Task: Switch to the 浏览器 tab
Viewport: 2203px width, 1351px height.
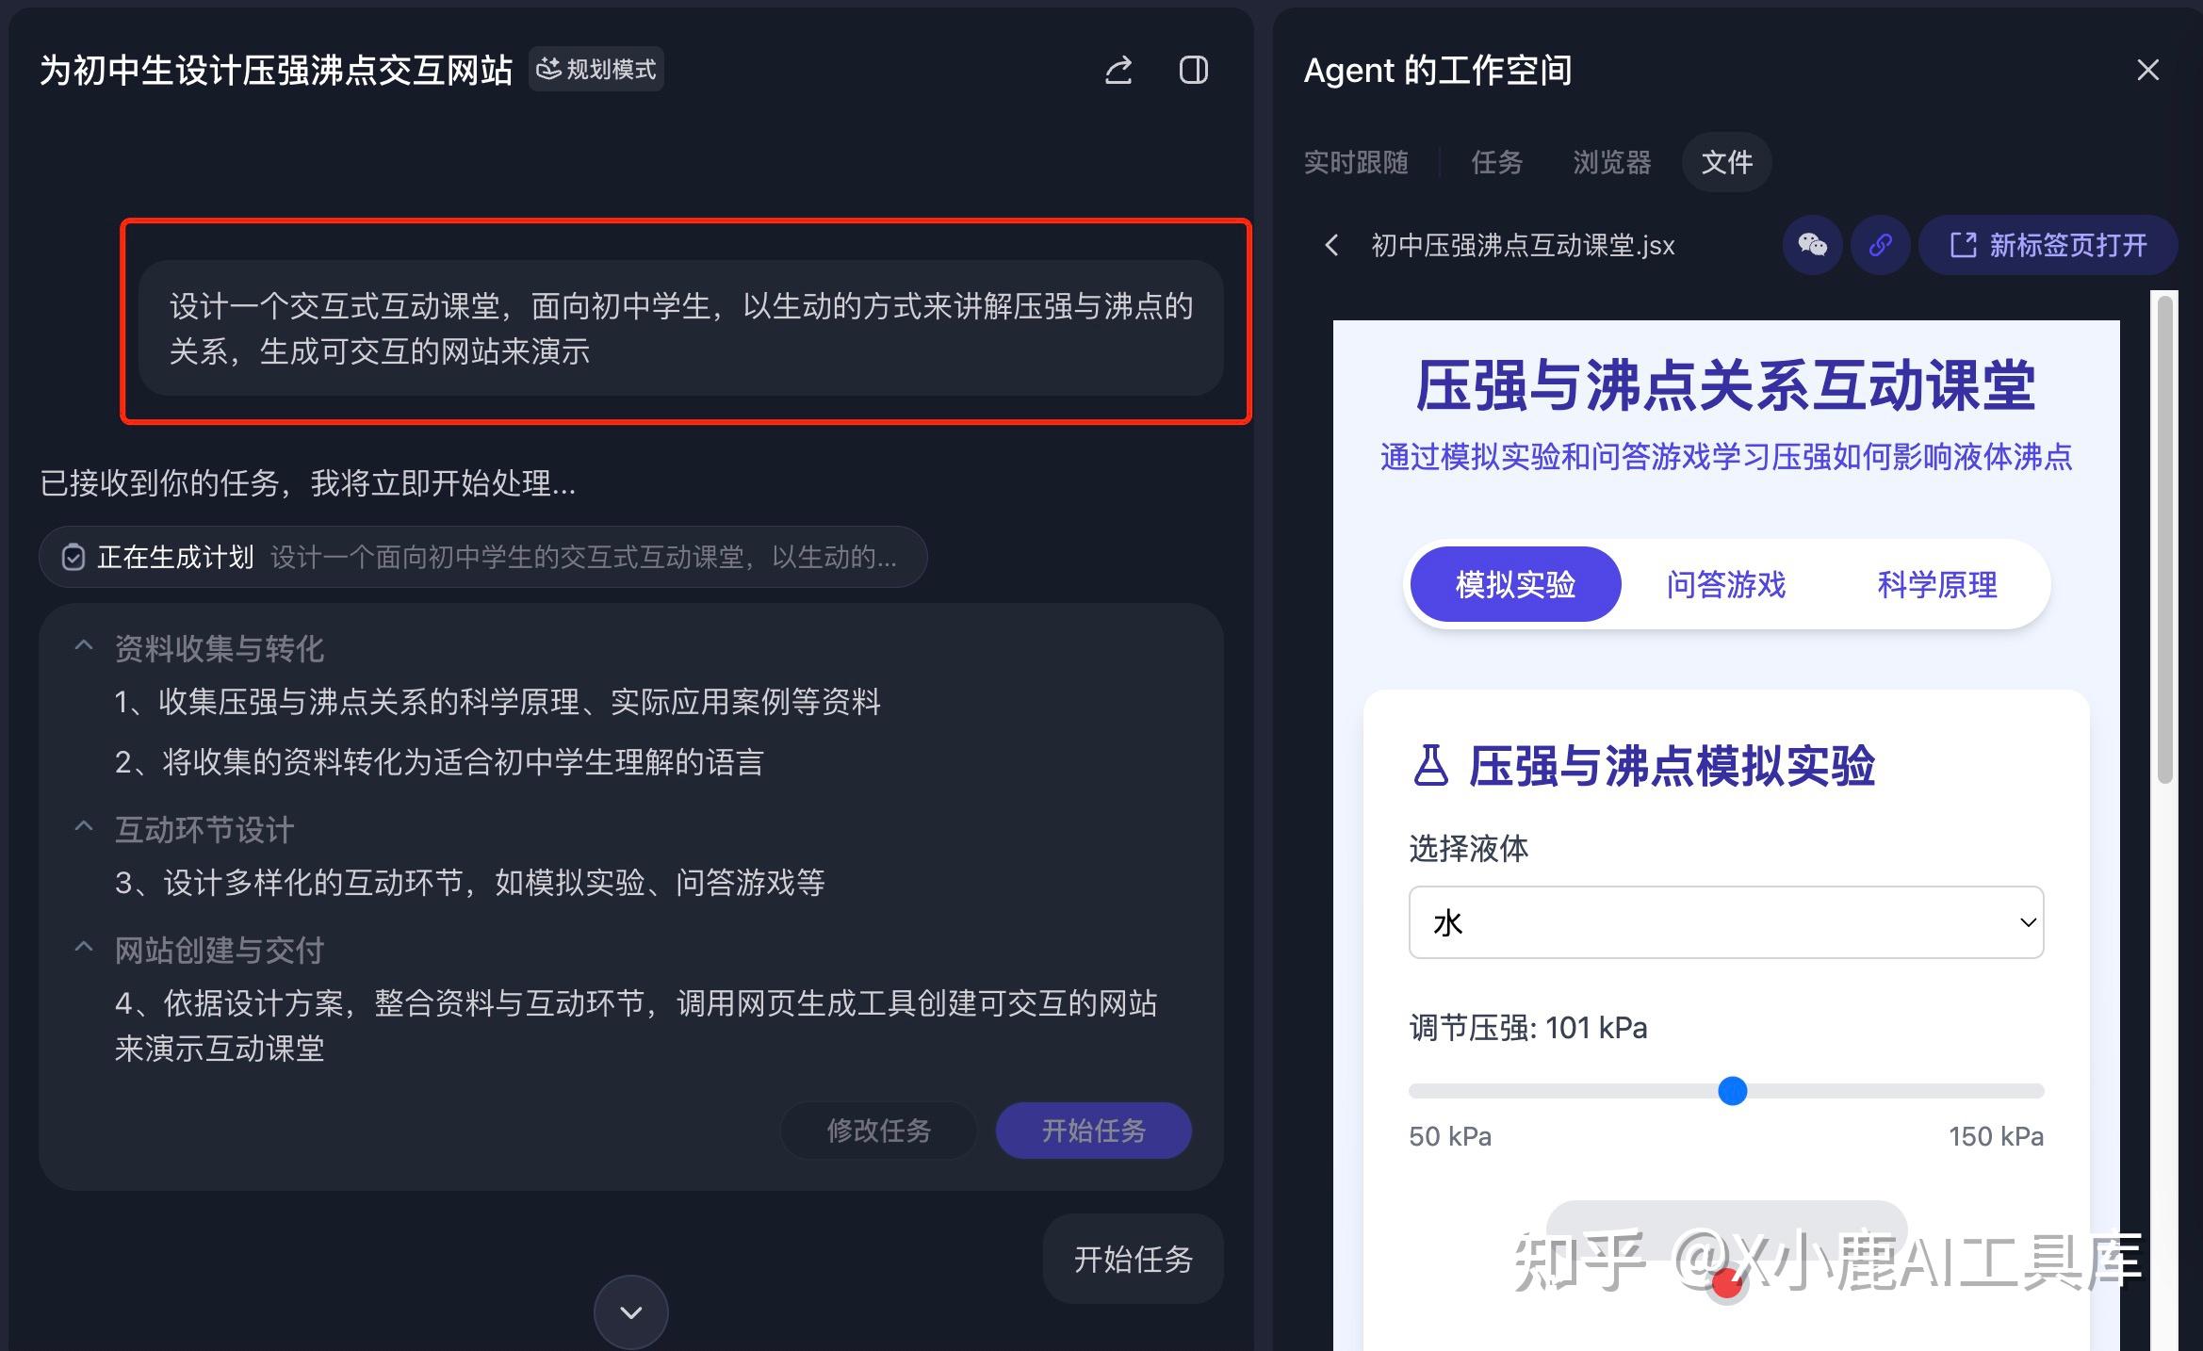Action: 1610,162
